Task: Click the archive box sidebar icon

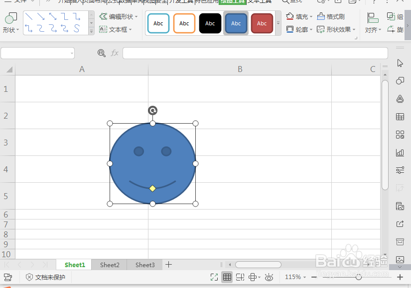Action: coord(400,242)
